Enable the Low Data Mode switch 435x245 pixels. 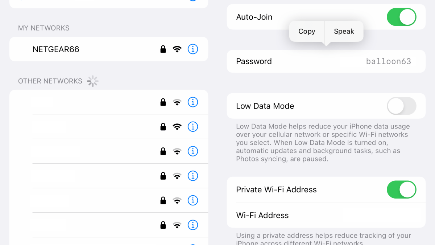(401, 106)
